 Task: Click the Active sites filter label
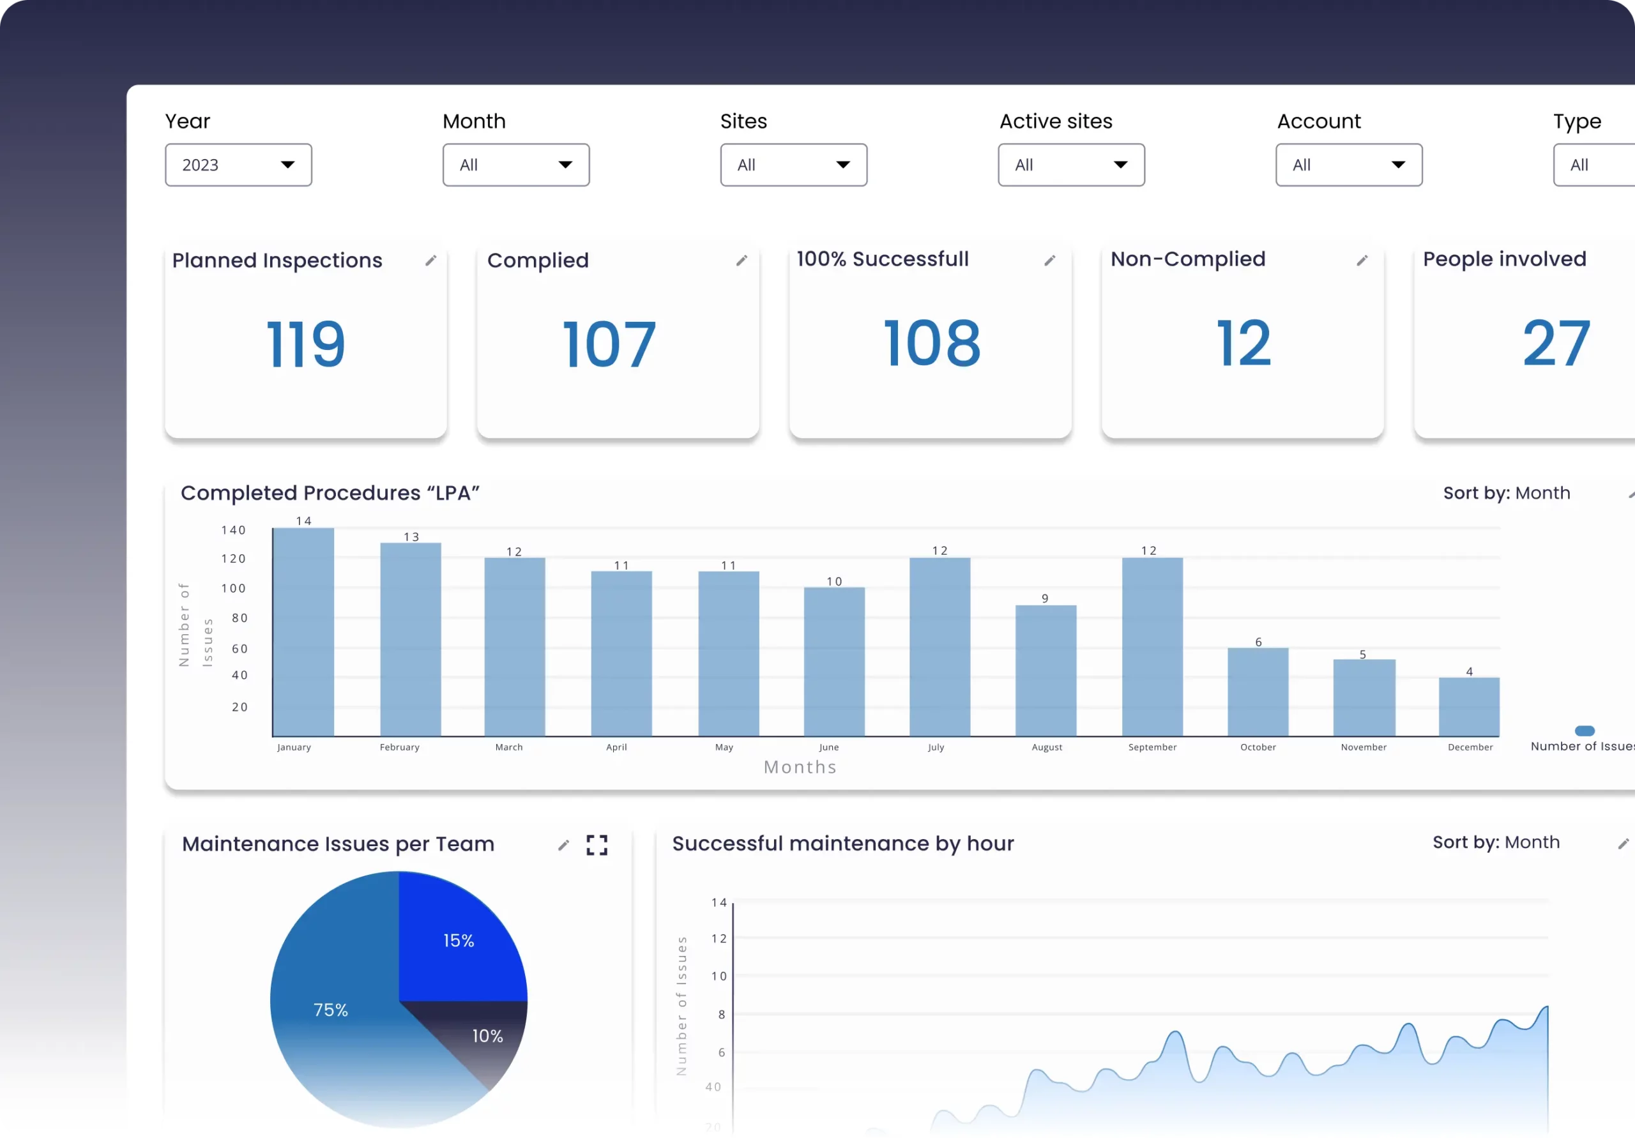pos(1056,121)
